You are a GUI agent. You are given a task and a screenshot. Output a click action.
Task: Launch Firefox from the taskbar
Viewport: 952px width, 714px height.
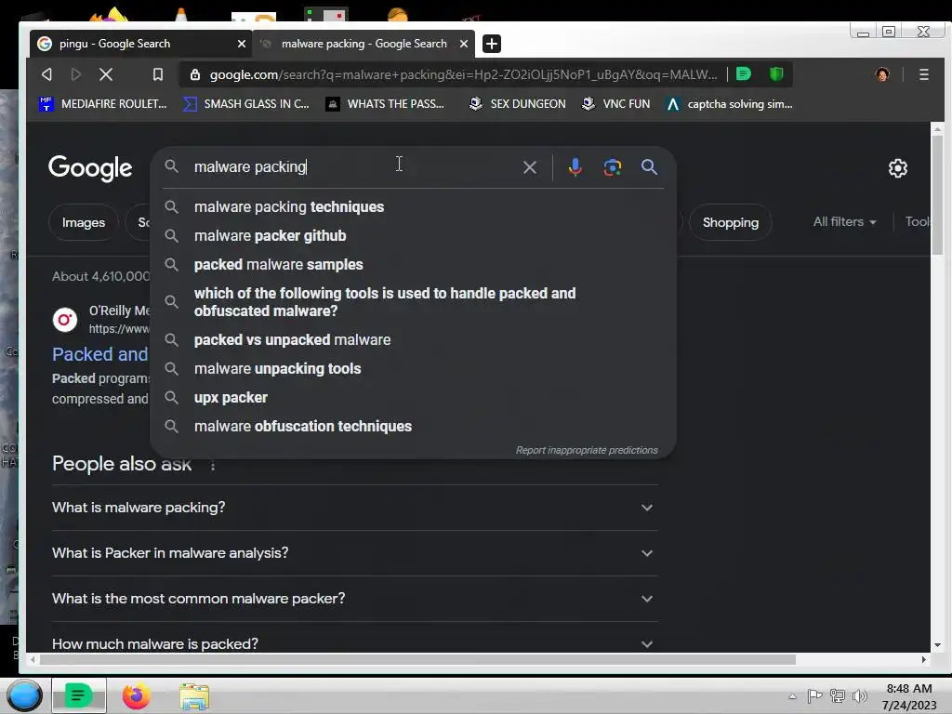(137, 695)
